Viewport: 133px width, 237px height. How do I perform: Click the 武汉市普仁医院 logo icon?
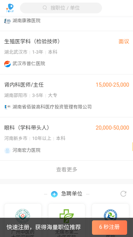tap(7, 64)
